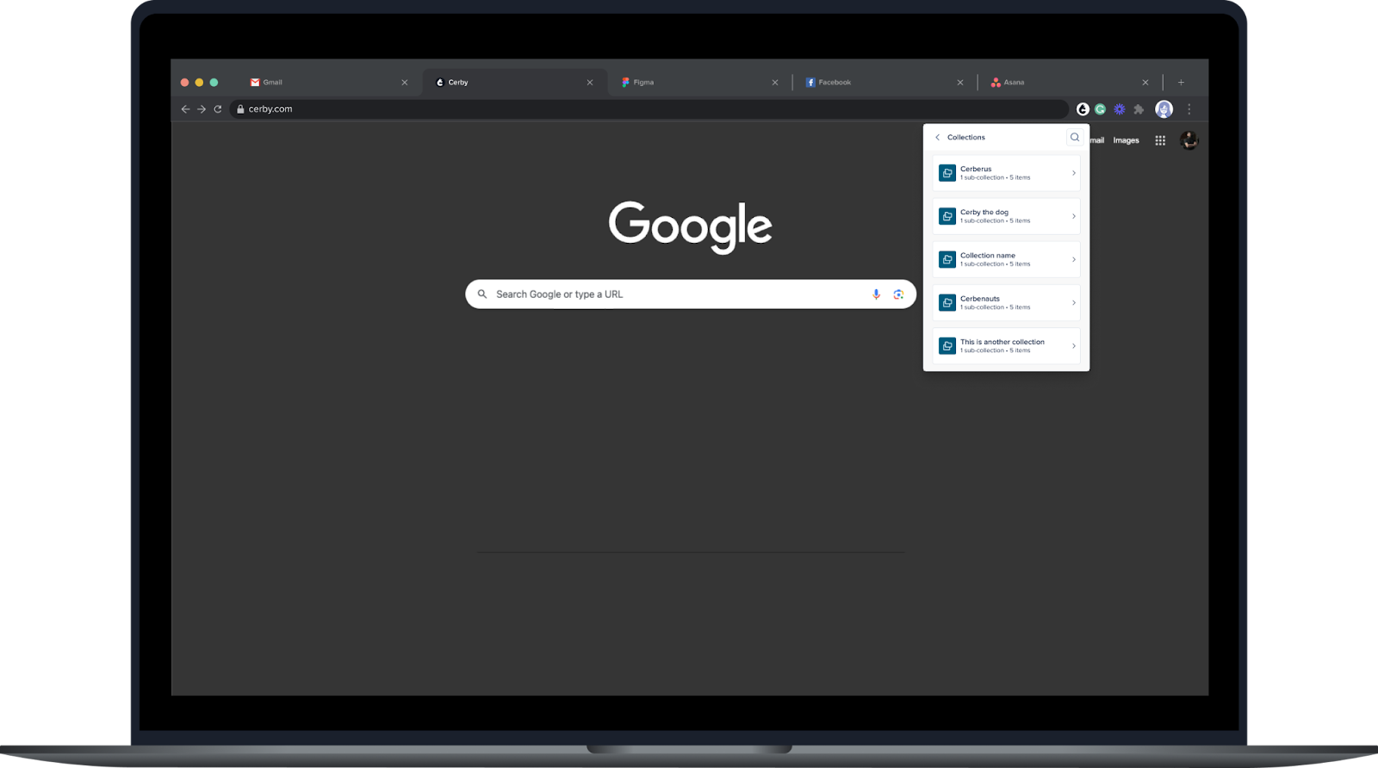Switch to the Cerby tab
1378x768 pixels.
click(x=515, y=83)
